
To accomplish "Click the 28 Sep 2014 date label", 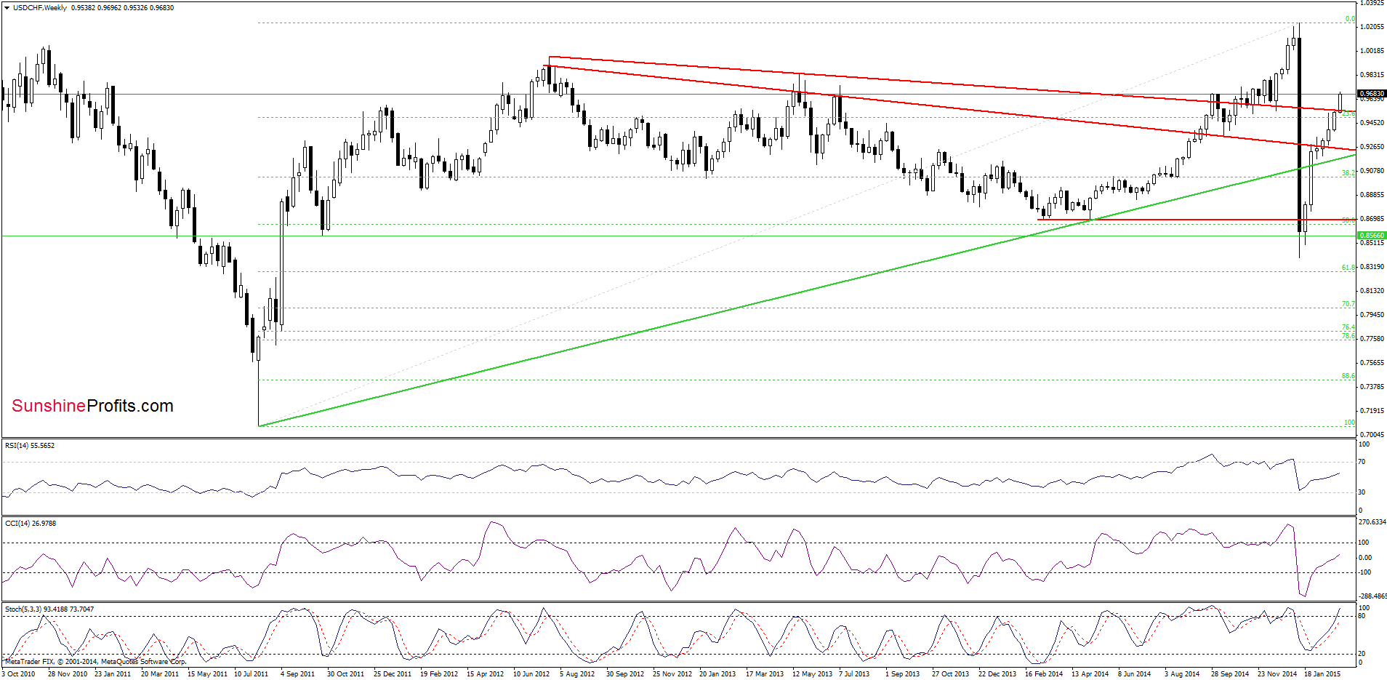I will click(x=1230, y=674).
